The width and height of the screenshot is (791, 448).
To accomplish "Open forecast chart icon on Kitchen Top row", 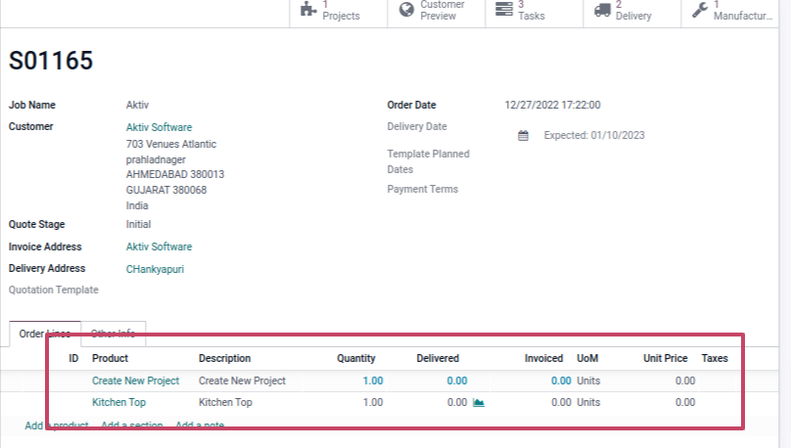I will [x=479, y=403].
